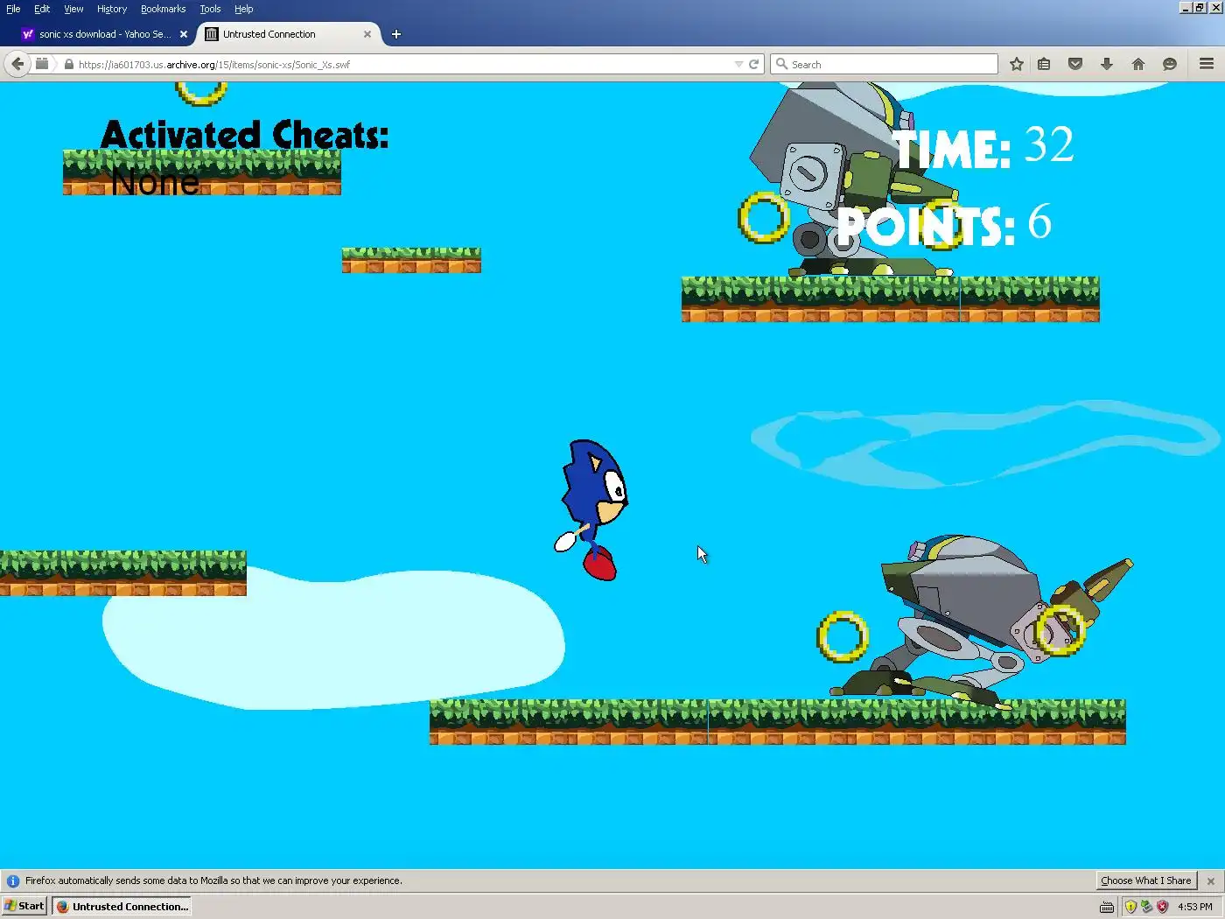Click the padlock icon in the address bar
Image resolution: width=1225 pixels, height=919 pixels.
(68, 64)
